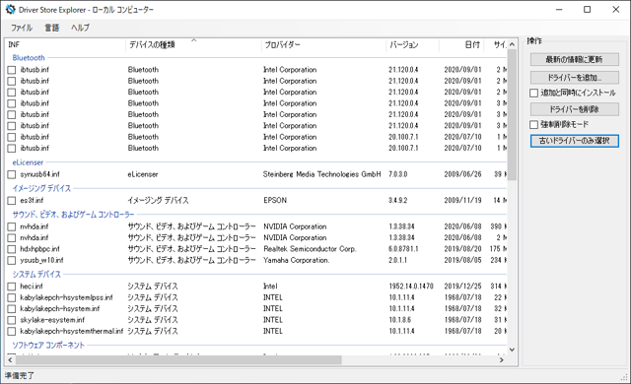This screenshot has width=631, height=384.
Task: Click version 7.0.3.0 cell
Action: coord(398,174)
